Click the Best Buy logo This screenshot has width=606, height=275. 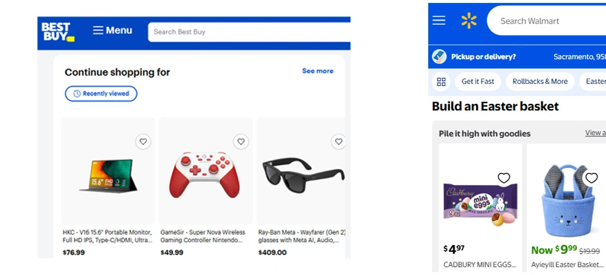(57, 32)
